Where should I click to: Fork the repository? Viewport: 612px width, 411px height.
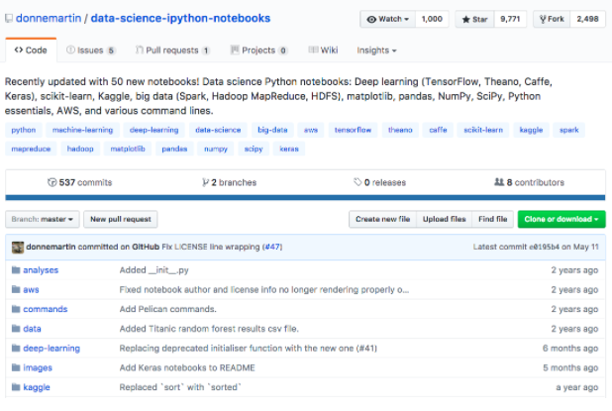[x=552, y=19]
